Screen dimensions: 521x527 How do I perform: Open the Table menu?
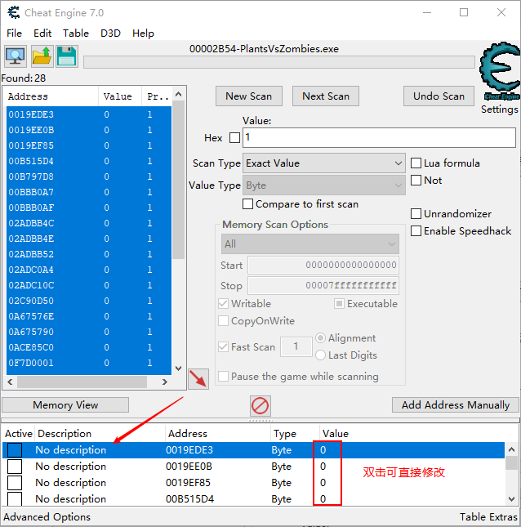coord(76,33)
